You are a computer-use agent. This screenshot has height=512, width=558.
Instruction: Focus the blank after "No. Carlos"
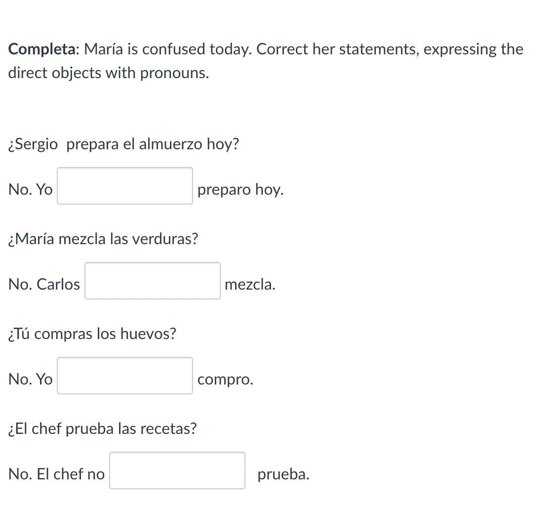(152, 281)
